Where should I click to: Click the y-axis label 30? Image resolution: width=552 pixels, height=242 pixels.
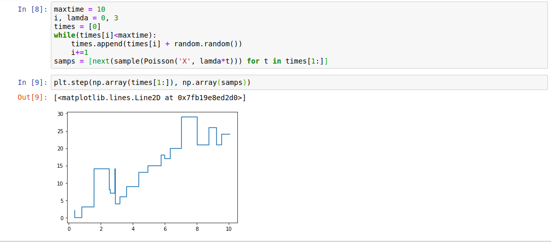click(x=60, y=114)
